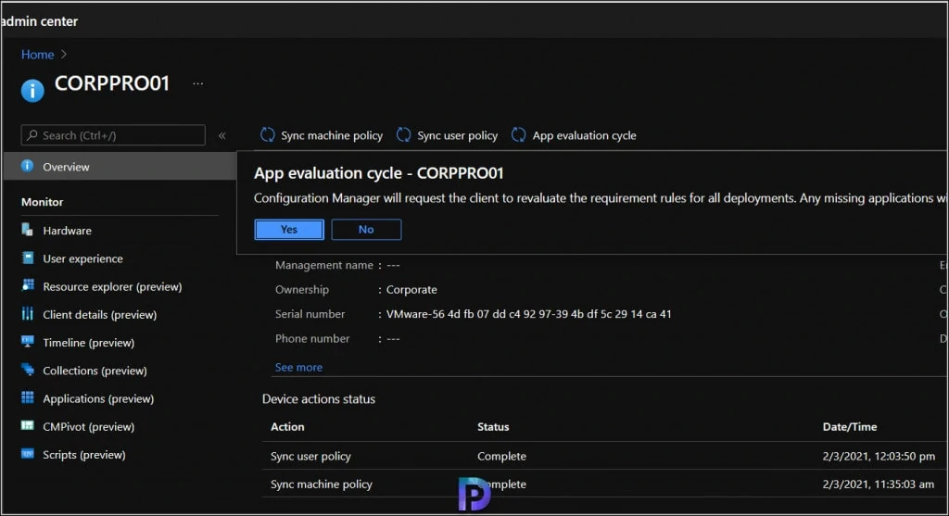The height and width of the screenshot is (516, 949).
Task: Click the Collections icon
Action: [x=27, y=370]
